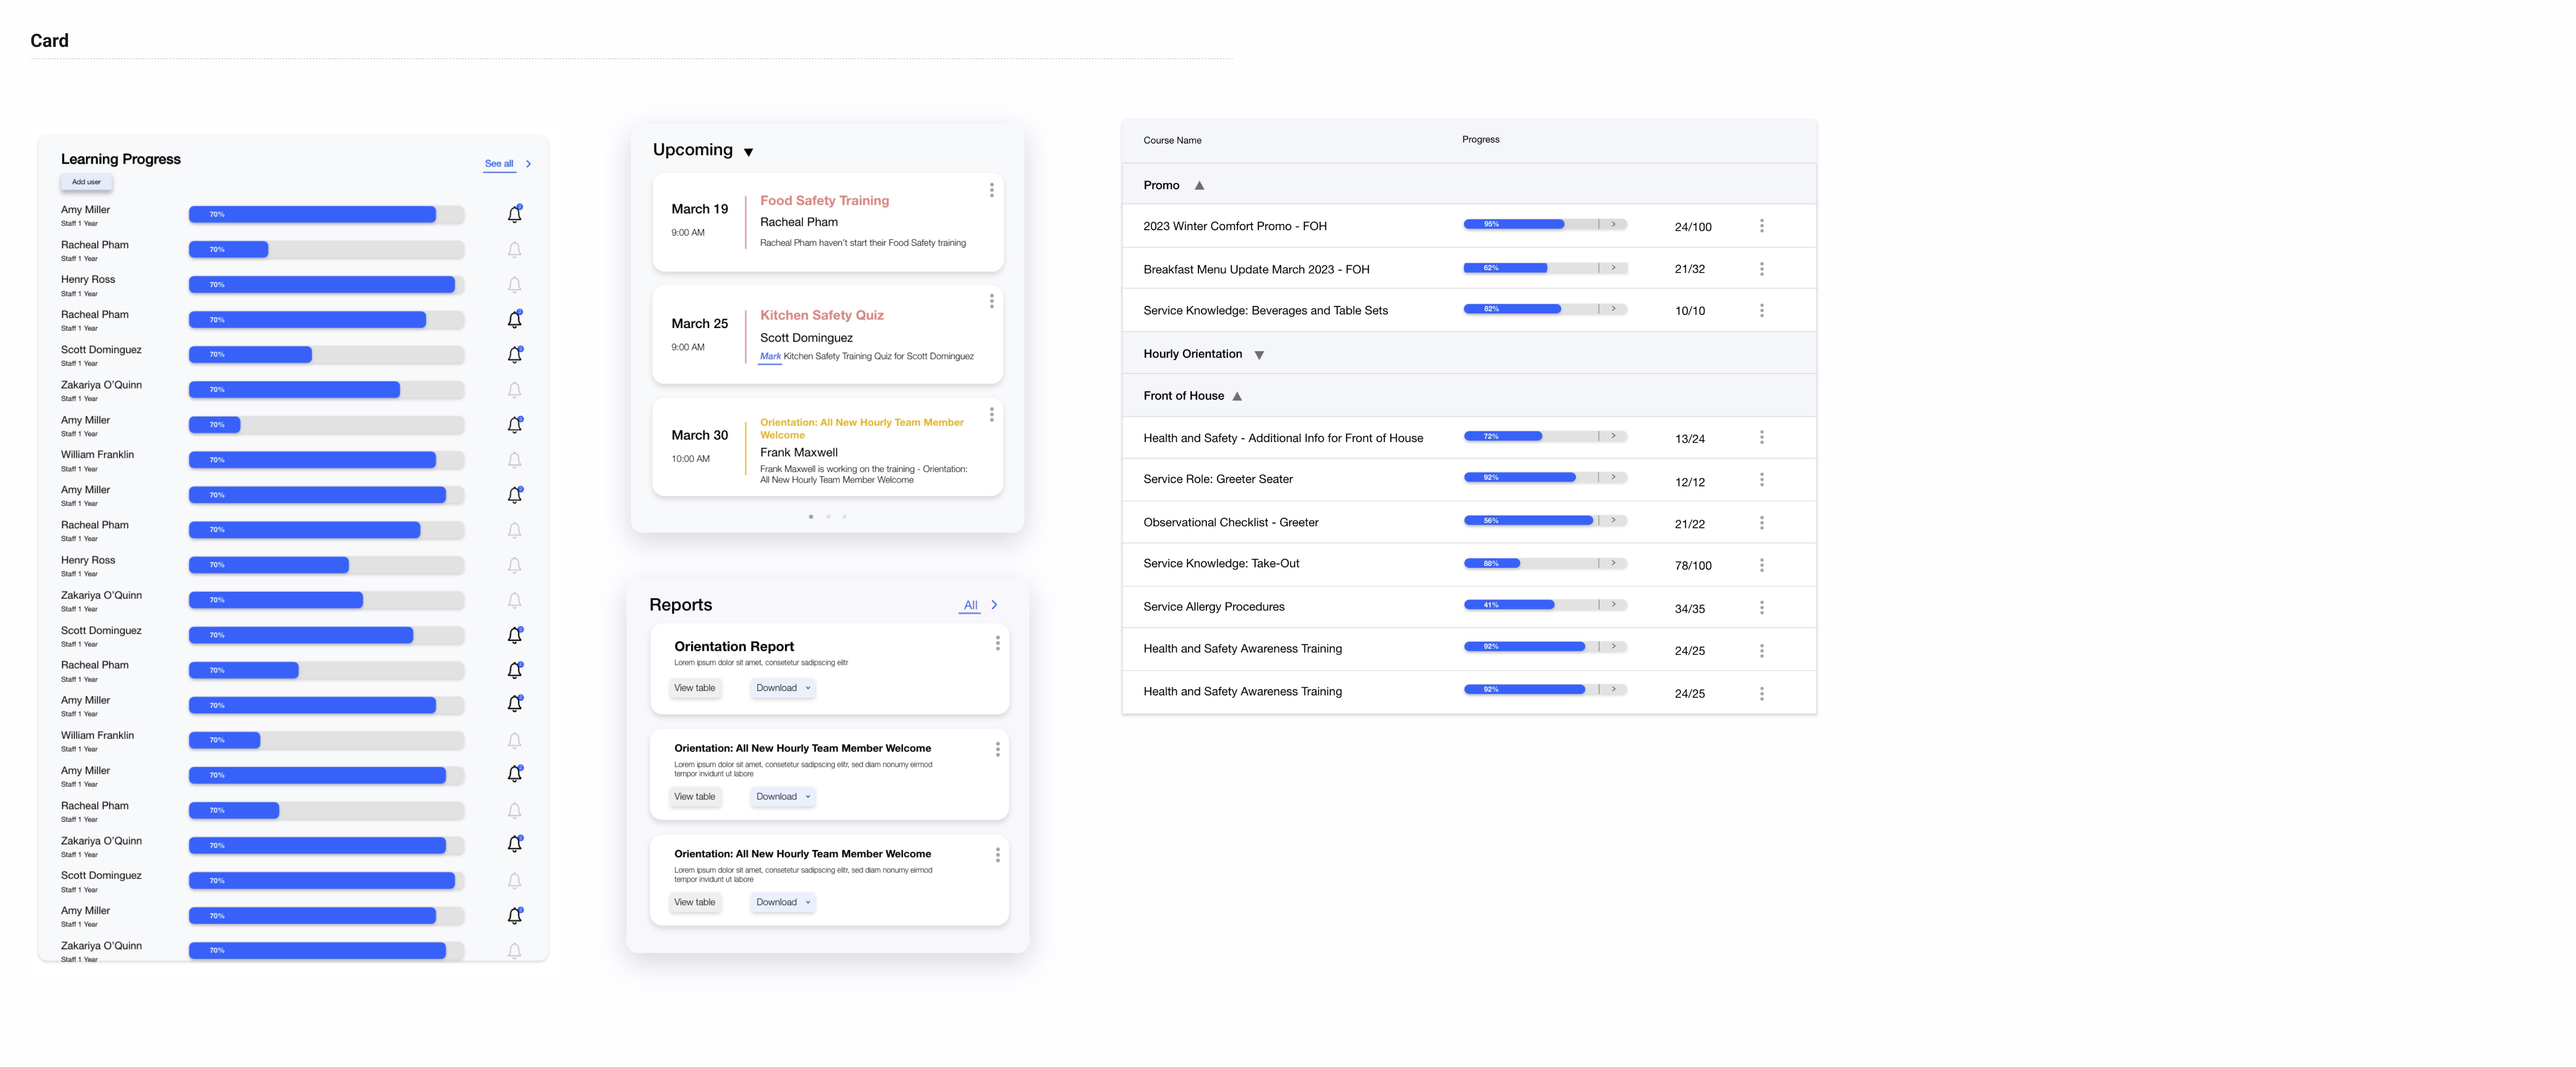This screenshot has width=2576, height=1067.
Task: Toggle notification bell for first William Franklin row
Action: coord(514,460)
